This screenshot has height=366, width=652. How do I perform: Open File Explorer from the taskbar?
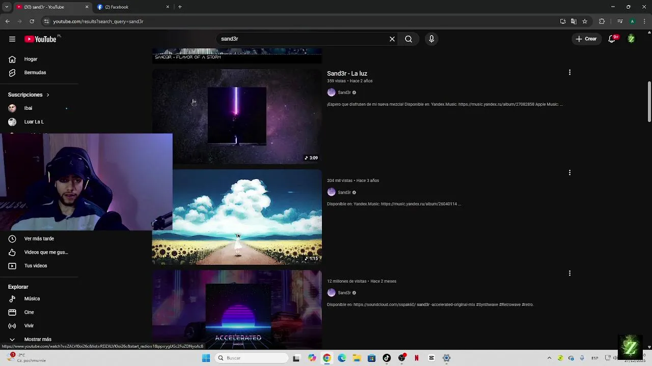pyautogui.click(x=357, y=358)
